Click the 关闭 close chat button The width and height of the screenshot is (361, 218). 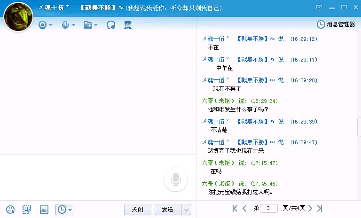(137, 210)
